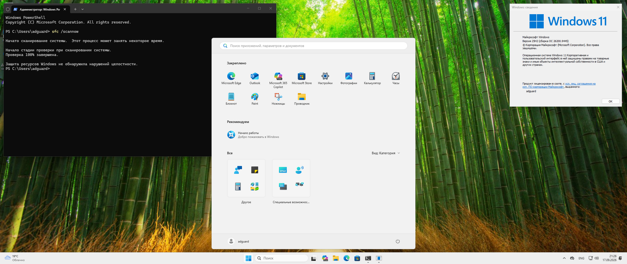Screen dimensions: 627x264
Task: Open the PowerShell new tab dropdown arrow
Action: [x=83, y=9]
